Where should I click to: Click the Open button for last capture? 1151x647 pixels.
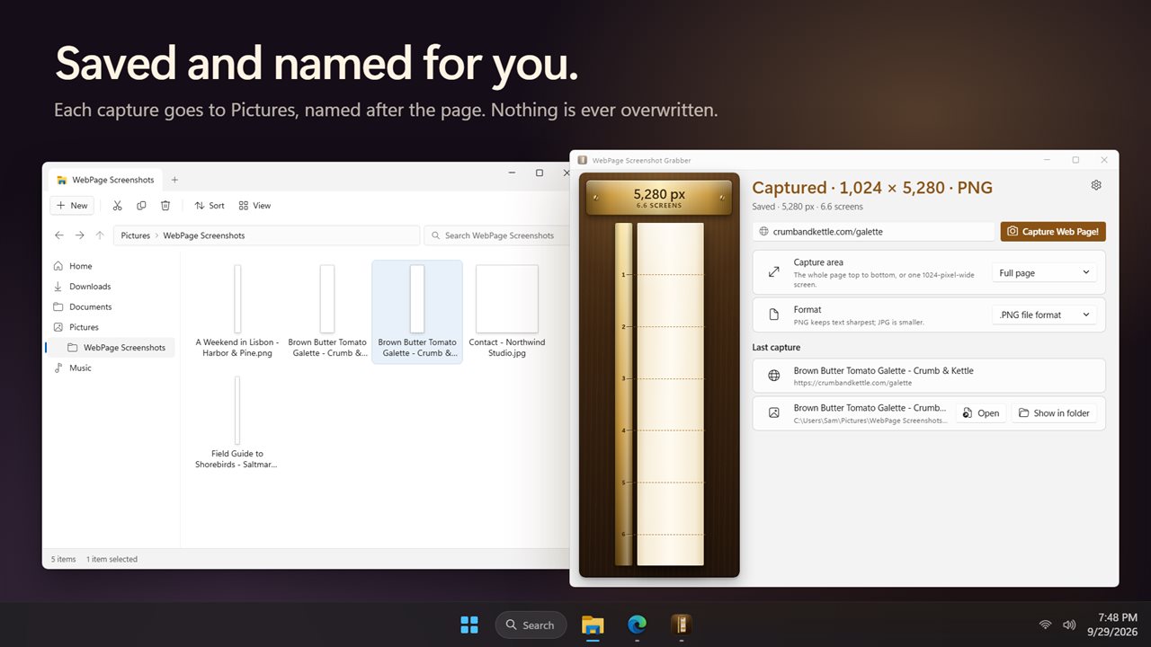point(981,413)
